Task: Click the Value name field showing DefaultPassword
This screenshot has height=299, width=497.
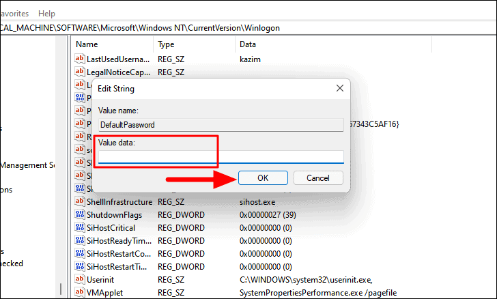Action: 221,125
